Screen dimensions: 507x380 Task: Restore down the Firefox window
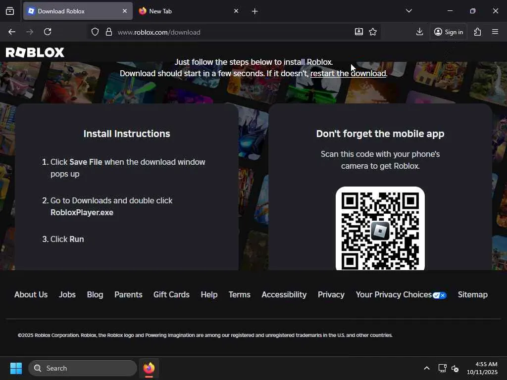coord(473,11)
